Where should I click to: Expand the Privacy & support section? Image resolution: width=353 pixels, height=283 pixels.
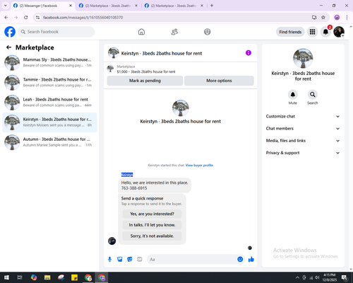303,153
